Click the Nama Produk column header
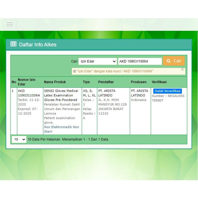The width and height of the screenshot is (198, 198). click(55, 82)
